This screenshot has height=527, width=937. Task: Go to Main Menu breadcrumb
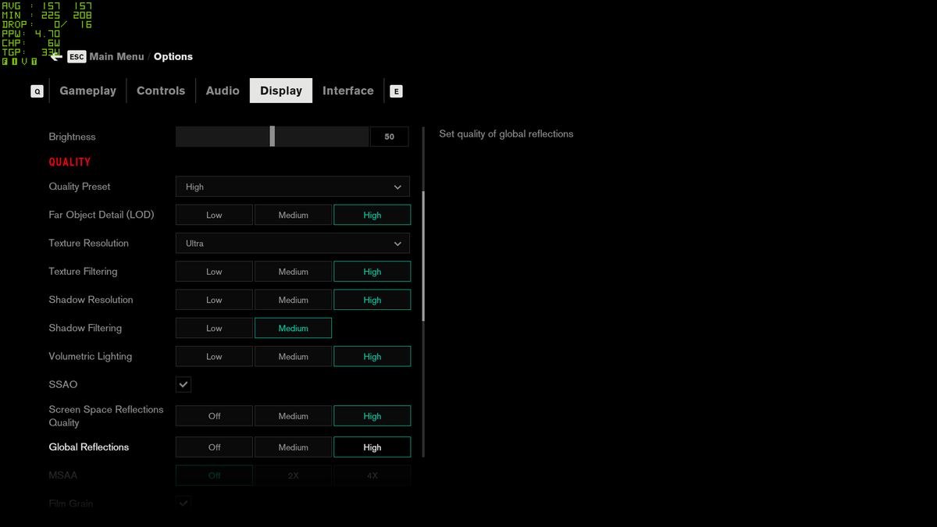pyautogui.click(x=116, y=57)
